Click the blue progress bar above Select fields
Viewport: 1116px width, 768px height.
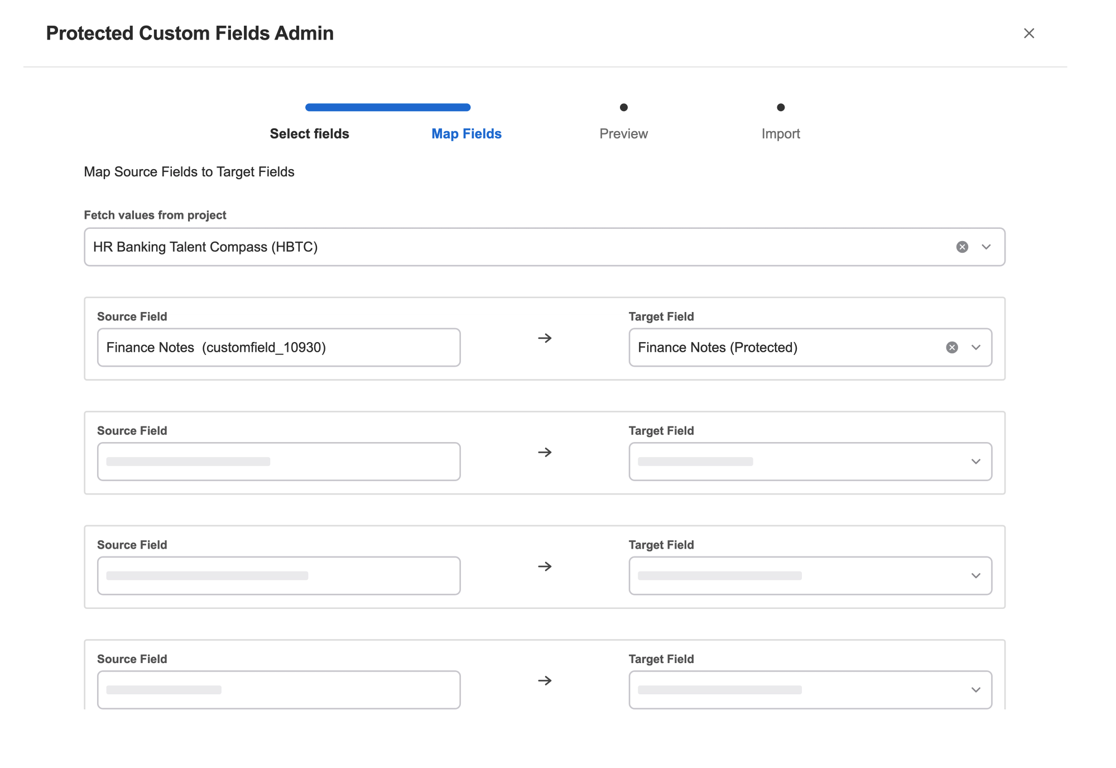(x=388, y=107)
